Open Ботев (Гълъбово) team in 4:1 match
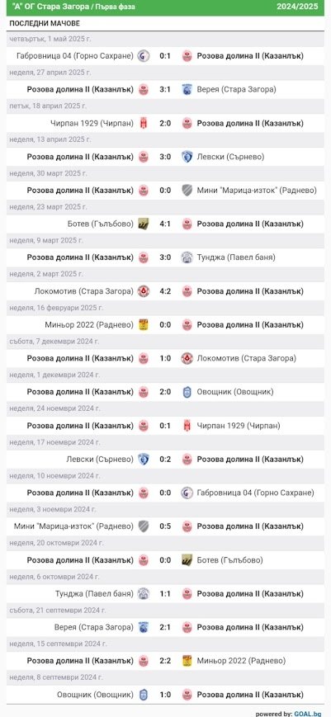The height and width of the screenshot is (717, 331). 100,224
